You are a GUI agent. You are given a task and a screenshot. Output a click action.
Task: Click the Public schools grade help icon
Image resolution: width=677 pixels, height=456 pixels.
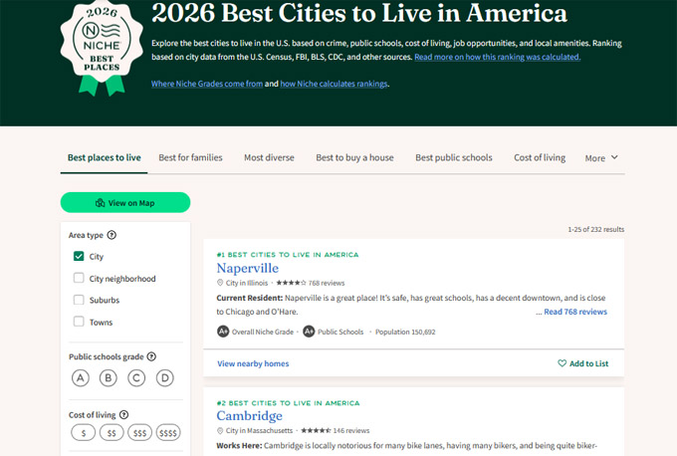coord(150,356)
